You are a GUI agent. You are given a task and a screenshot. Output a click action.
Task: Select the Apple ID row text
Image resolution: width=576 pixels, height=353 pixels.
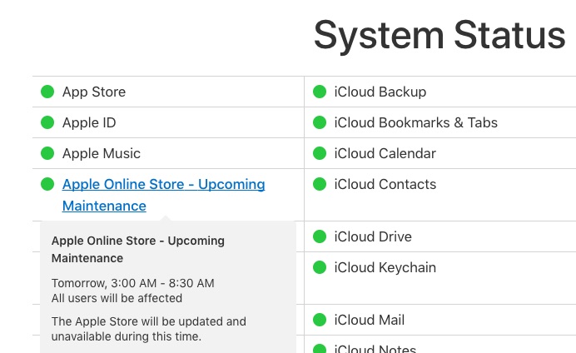pyautogui.click(x=89, y=122)
